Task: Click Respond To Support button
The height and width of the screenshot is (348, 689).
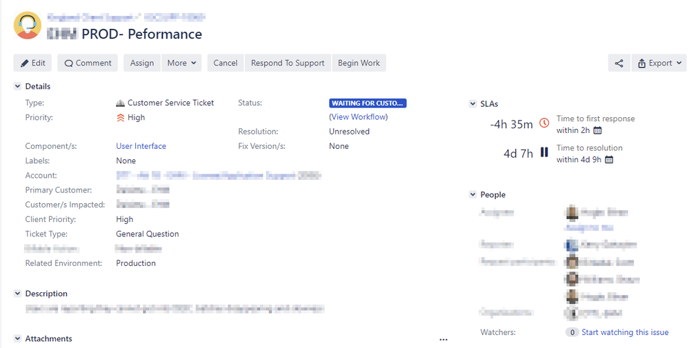Action: [288, 63]
